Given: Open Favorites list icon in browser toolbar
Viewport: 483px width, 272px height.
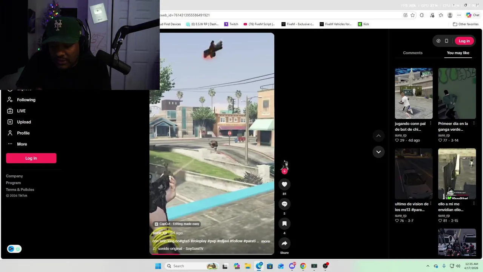Looking at the screenshot, I should pyautogui.click(x=441, y=15).
